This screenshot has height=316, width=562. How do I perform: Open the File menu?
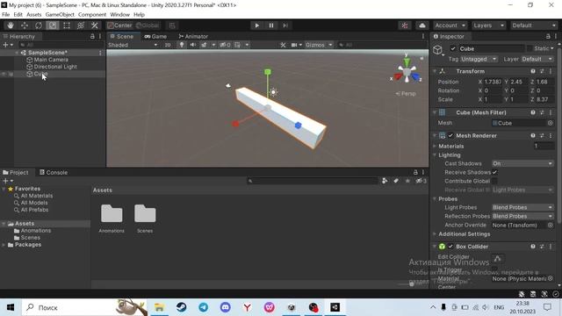click(6, 15)
